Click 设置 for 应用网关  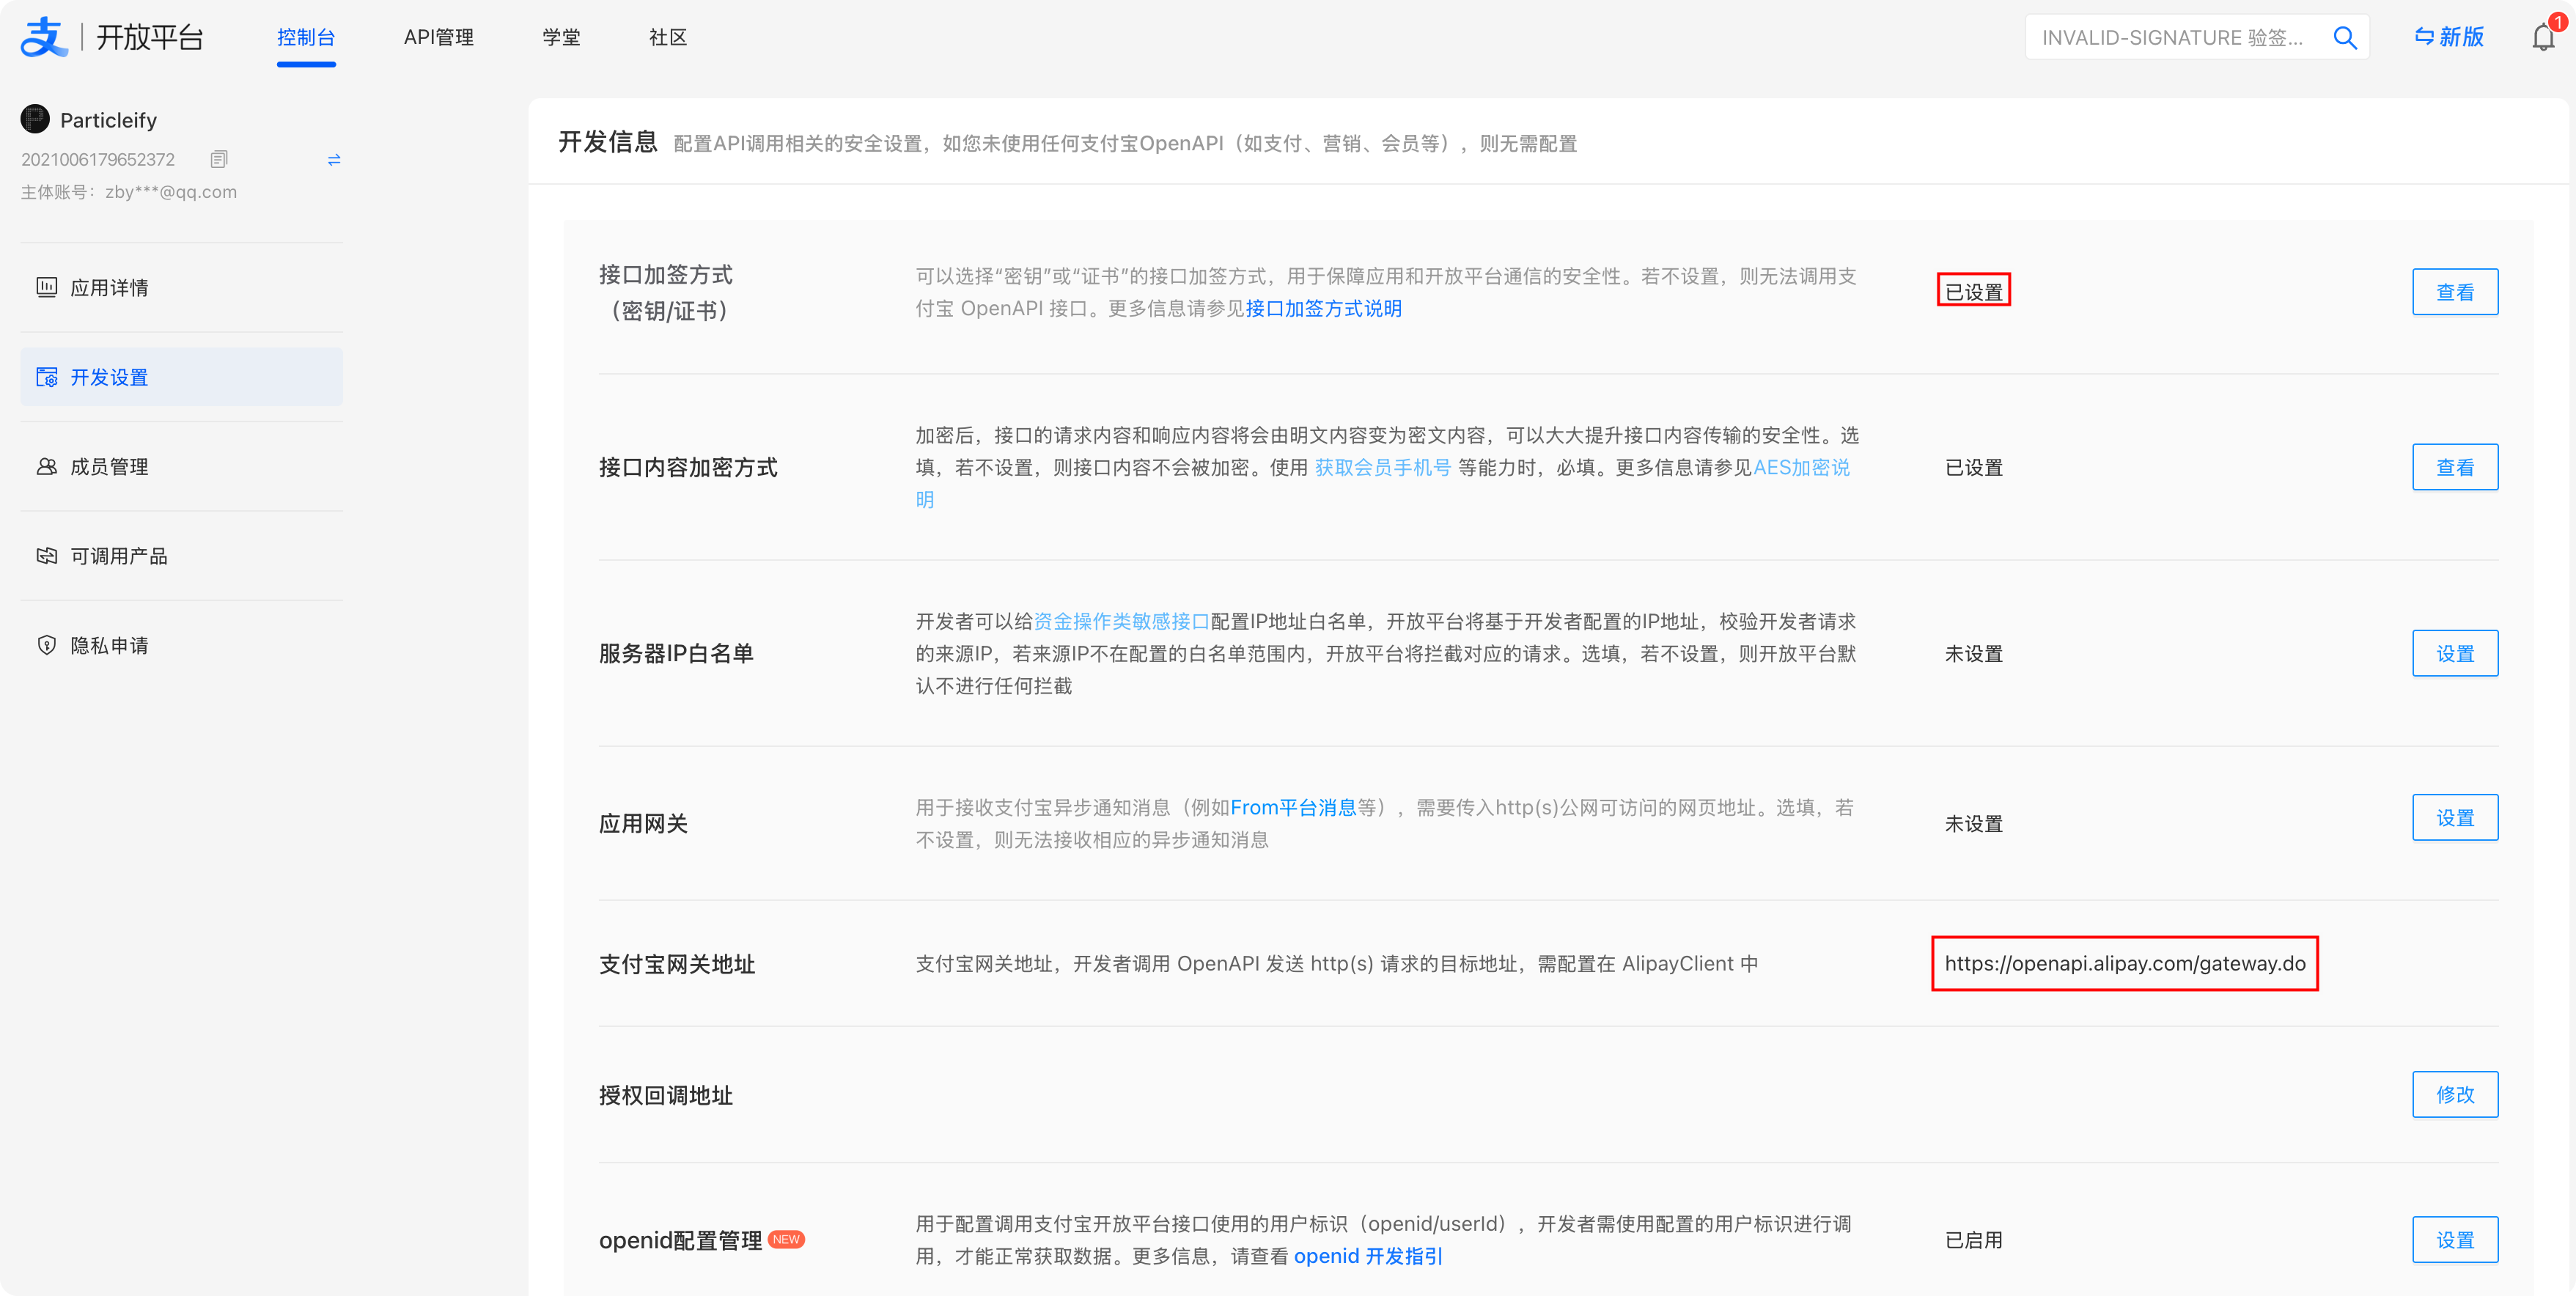(2455, 818)
